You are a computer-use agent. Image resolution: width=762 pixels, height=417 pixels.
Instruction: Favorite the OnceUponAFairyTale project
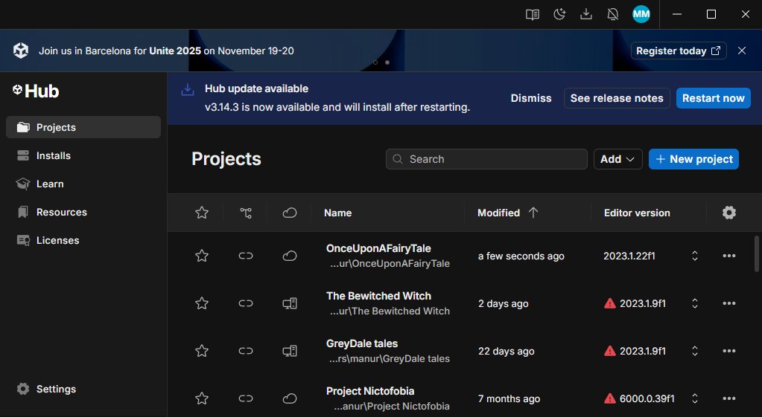[x=202, y=256]
